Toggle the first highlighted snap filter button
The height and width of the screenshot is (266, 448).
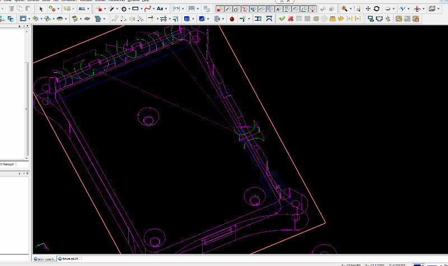pos(220,9)
